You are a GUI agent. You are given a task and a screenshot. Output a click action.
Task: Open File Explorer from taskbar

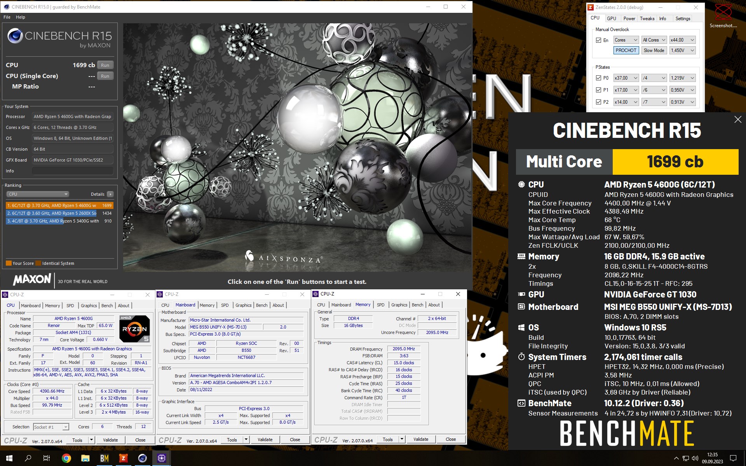coord(85,458)
